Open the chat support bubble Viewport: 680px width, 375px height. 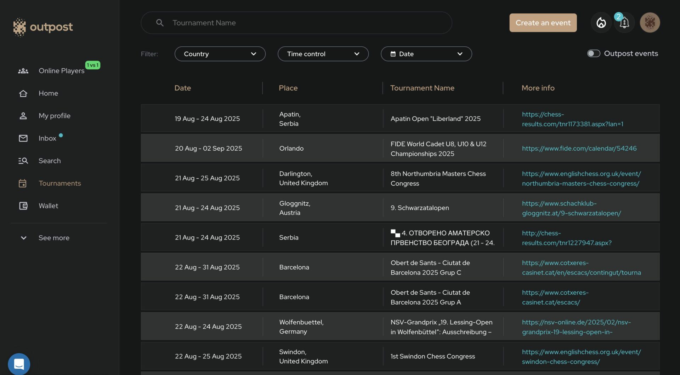click(x=19, y=364)
